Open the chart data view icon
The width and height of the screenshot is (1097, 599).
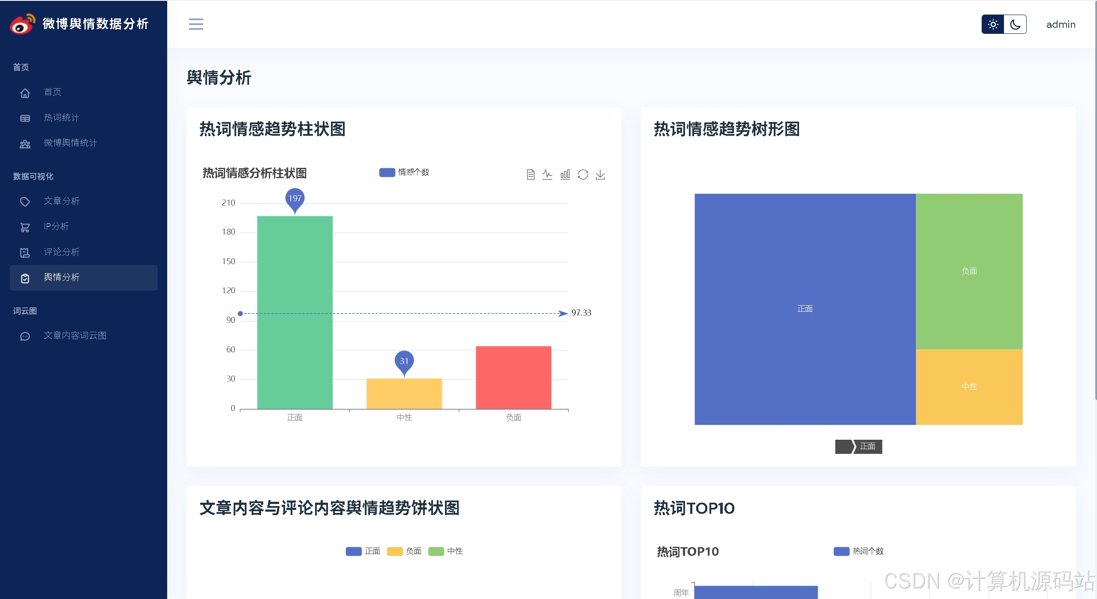pyautogui.click(x=530, y=174)
